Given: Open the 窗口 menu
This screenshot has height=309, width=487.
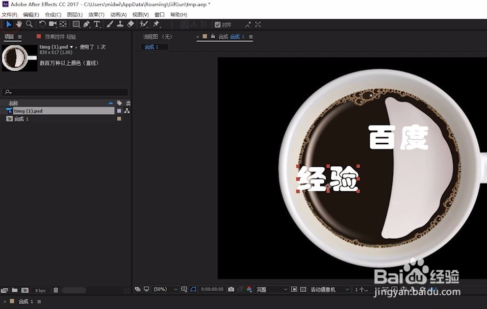Looking at the screenshot, I should 159,15.
